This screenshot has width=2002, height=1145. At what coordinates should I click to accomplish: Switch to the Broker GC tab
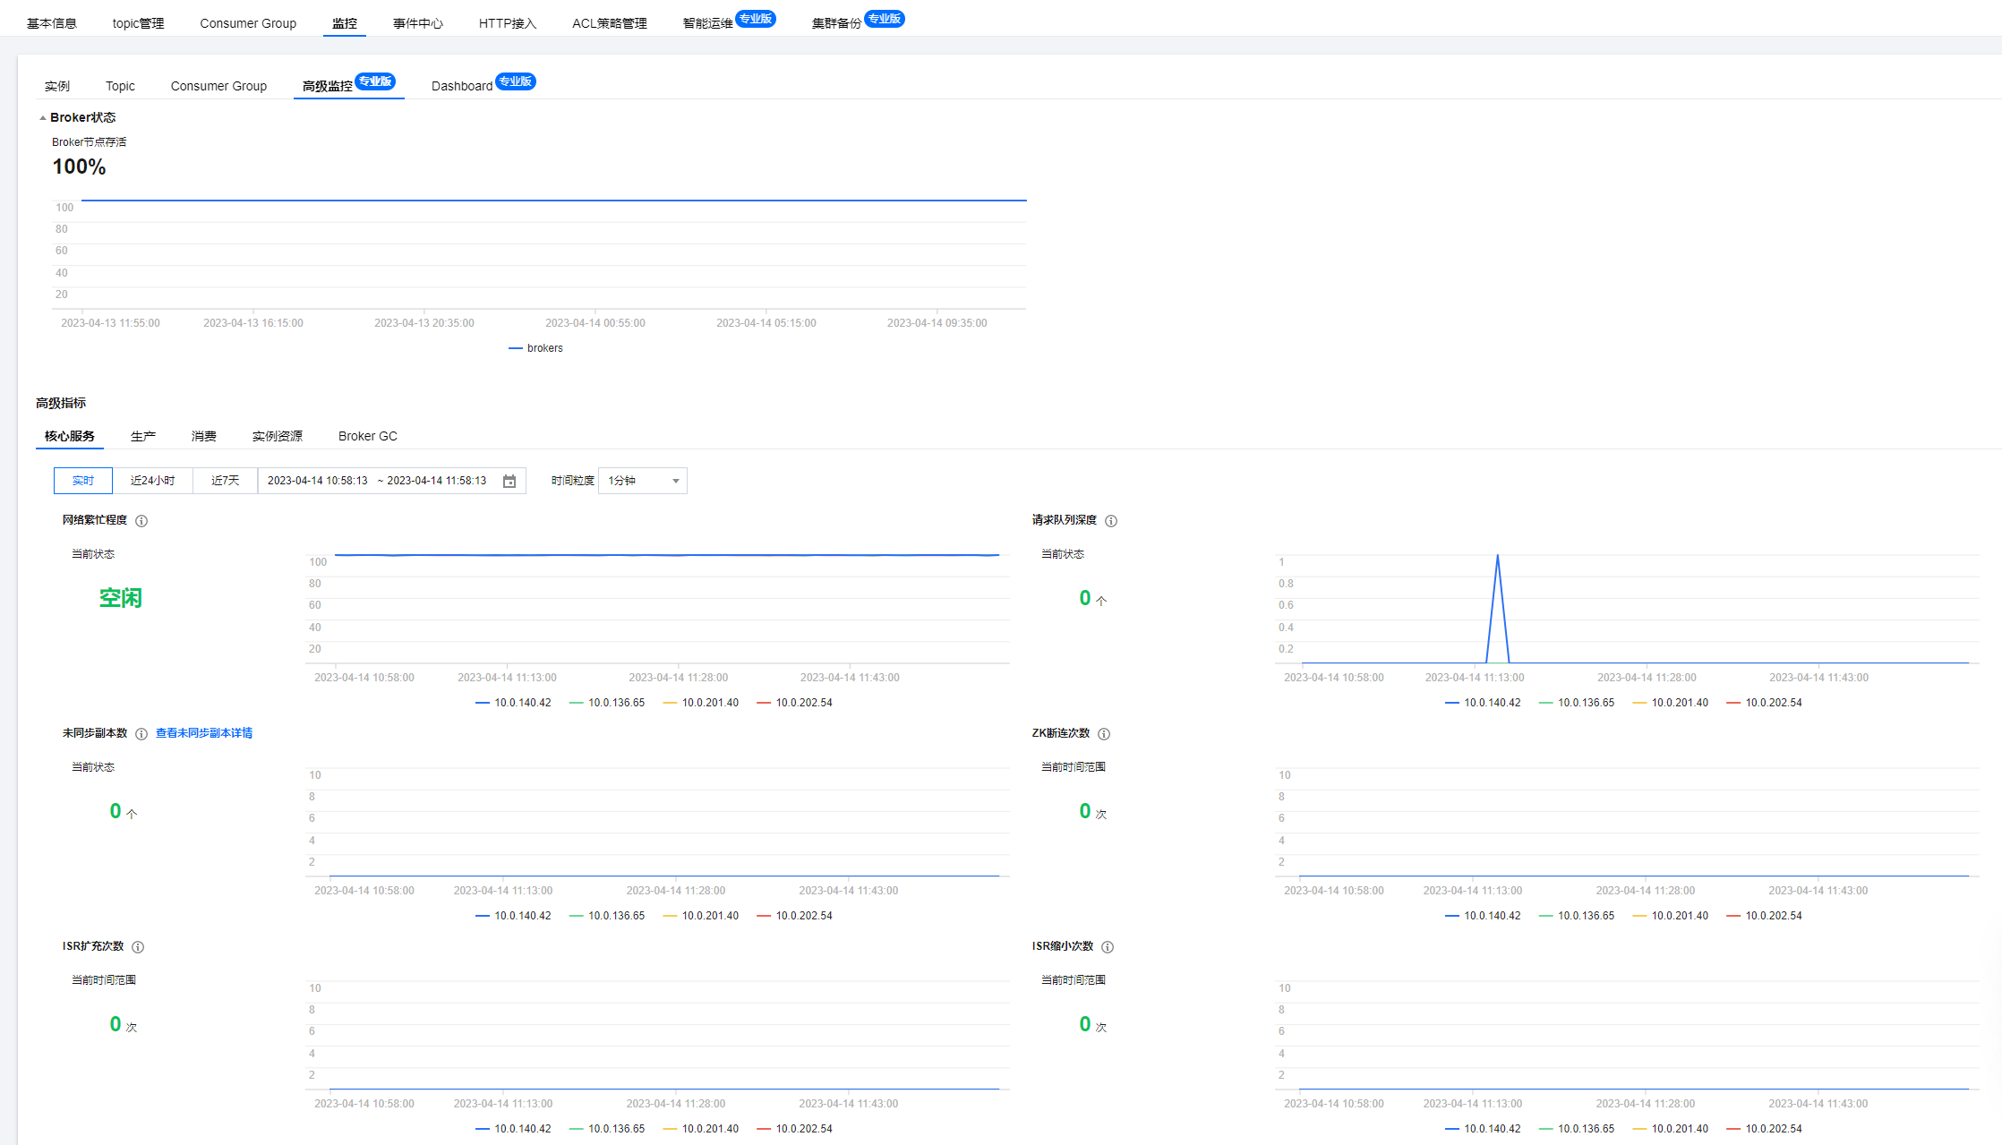[x=367, y=436]
